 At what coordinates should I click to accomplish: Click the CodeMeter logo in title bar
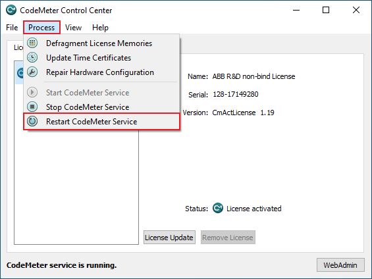pyautogui.click(x=11, y=10)
